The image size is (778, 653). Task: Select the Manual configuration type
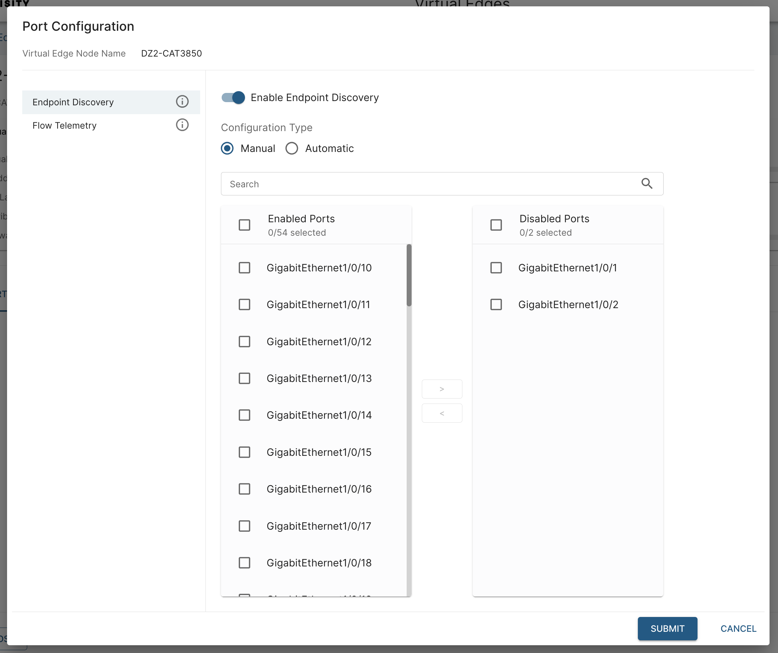(227, 148)
